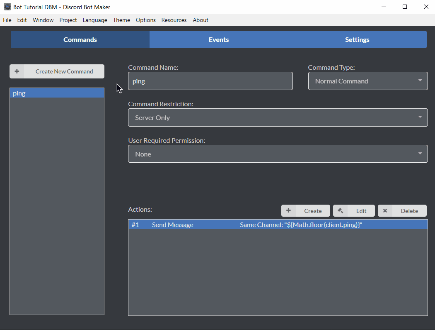Switch to the Events tab
Viewport: 435px width, 330px height.
pyautogui.click(x=219, y=39)
